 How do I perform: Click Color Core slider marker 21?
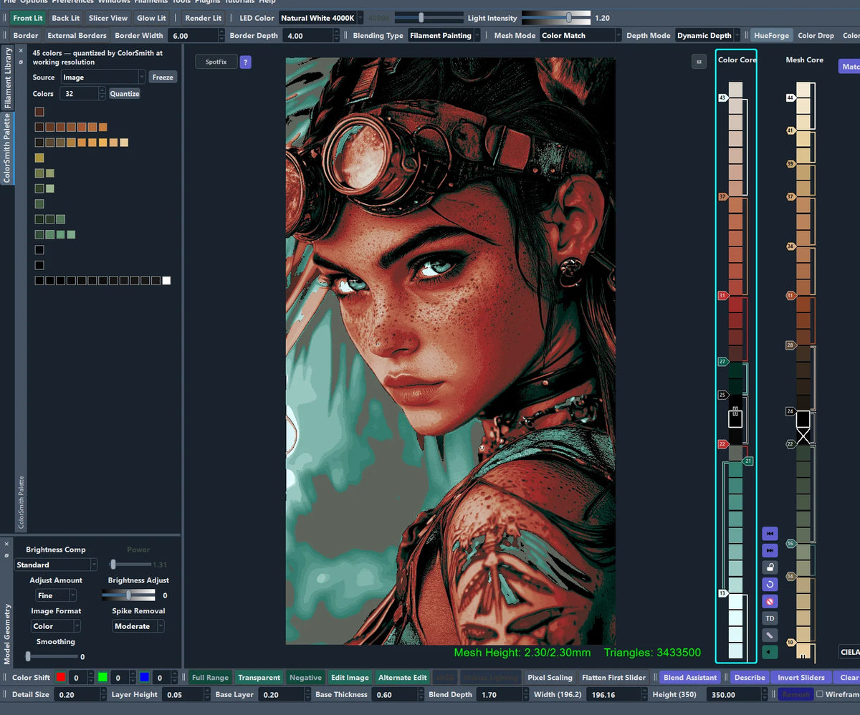(748, 461)
